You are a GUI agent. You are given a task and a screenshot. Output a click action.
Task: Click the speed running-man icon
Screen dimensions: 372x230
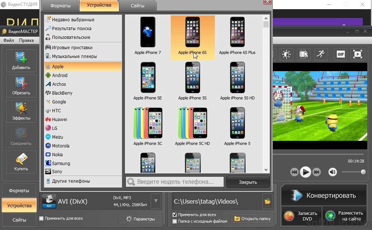point(321,54)
